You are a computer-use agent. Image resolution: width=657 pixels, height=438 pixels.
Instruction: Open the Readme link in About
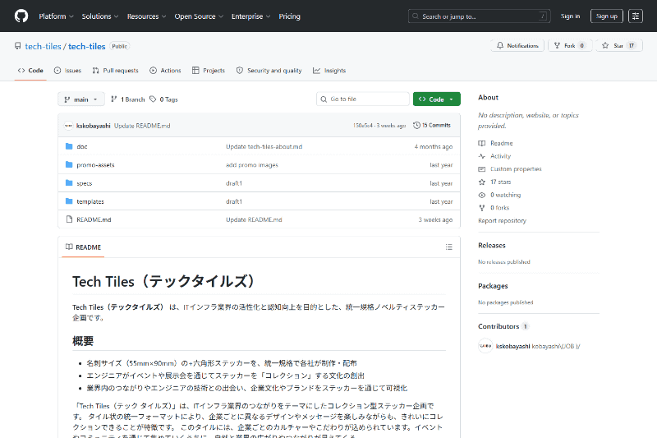pyautogui.click(x=496, y=143)
